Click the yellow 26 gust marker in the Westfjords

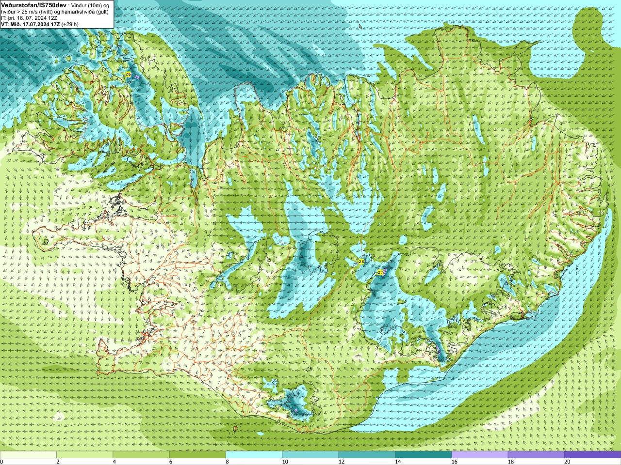(128, 74)
